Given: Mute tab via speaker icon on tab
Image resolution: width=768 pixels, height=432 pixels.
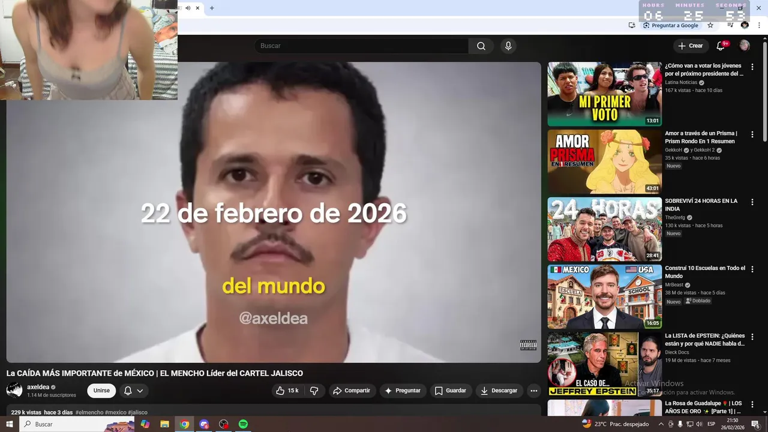Looking at the screenshot, I should point(188,8).
